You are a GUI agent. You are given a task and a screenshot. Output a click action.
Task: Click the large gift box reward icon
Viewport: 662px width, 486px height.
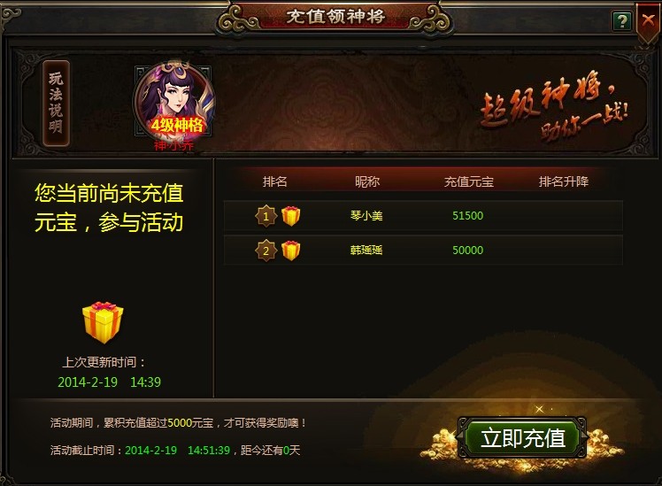(x=103, y=322)
